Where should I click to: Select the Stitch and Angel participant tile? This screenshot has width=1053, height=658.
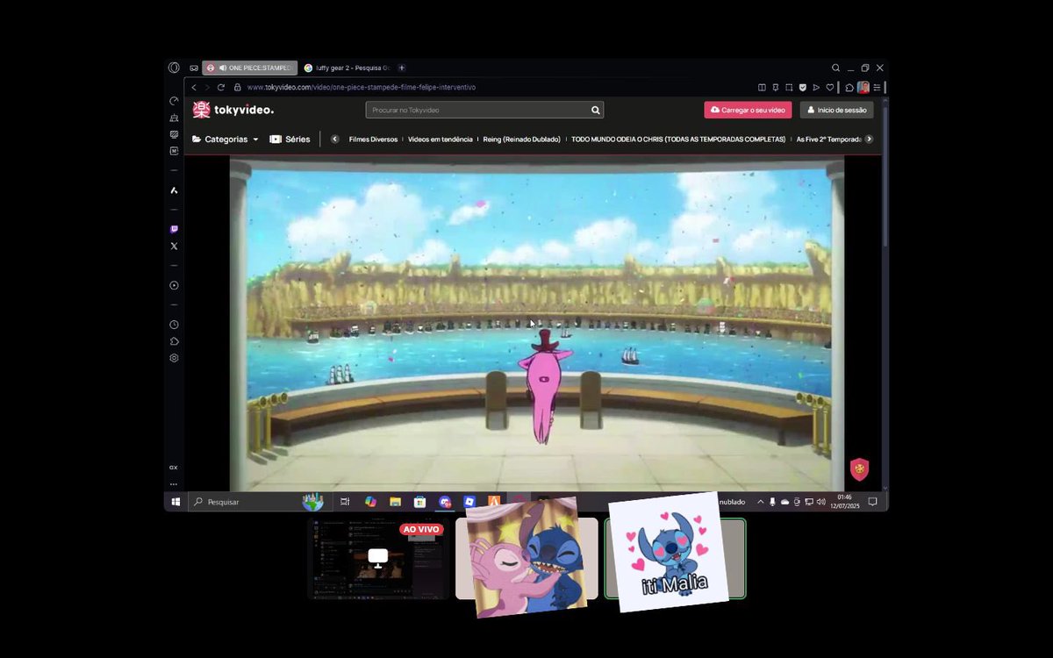pos(526,558)
